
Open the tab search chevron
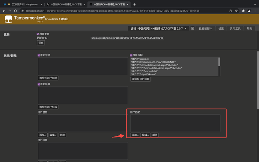tap(255, 5)
